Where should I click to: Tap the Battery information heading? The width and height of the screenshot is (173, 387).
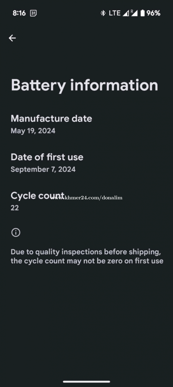[84, 85]
